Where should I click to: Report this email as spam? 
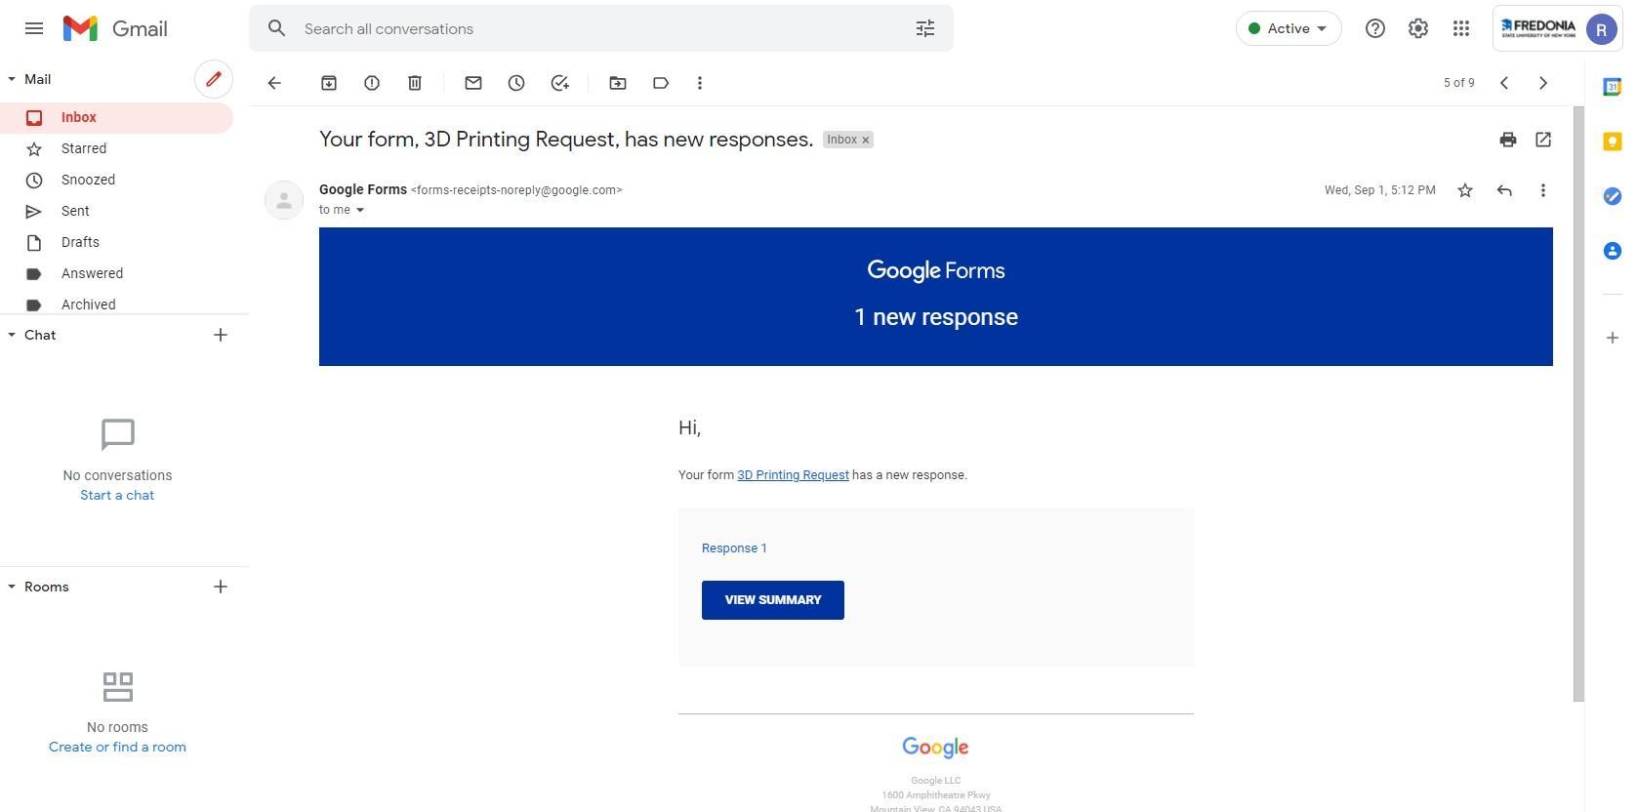point(372,83)
